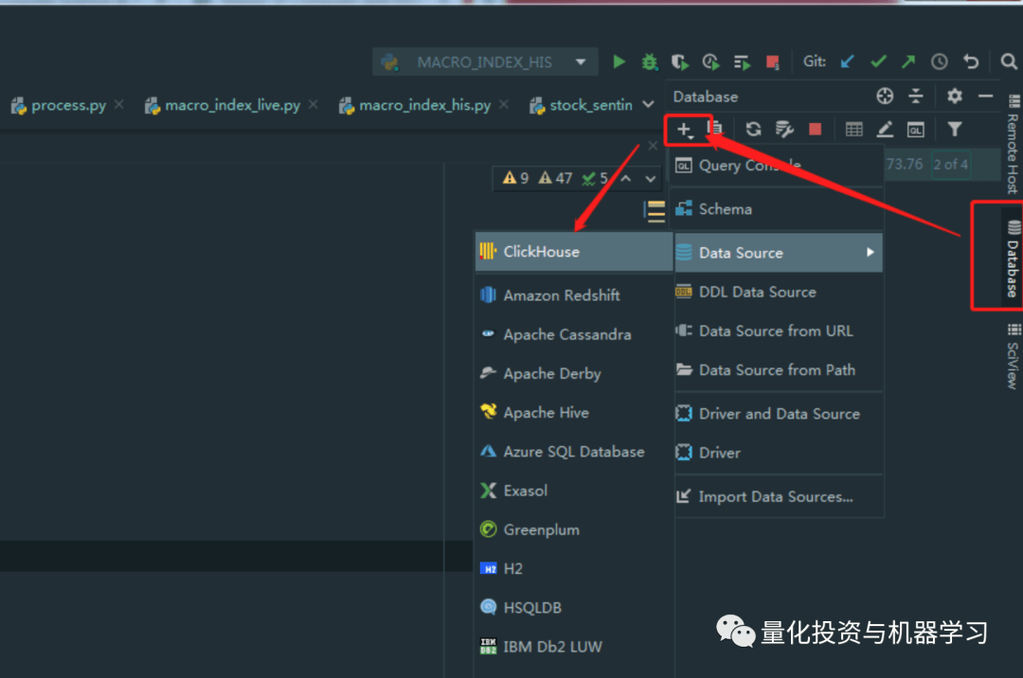
Task: Pick Amazon Redshift data source
Action: tap(574, 295)
